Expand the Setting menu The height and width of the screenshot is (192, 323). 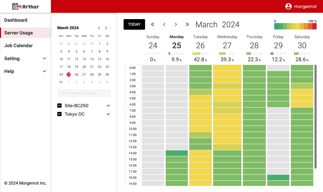coord(44,59)
